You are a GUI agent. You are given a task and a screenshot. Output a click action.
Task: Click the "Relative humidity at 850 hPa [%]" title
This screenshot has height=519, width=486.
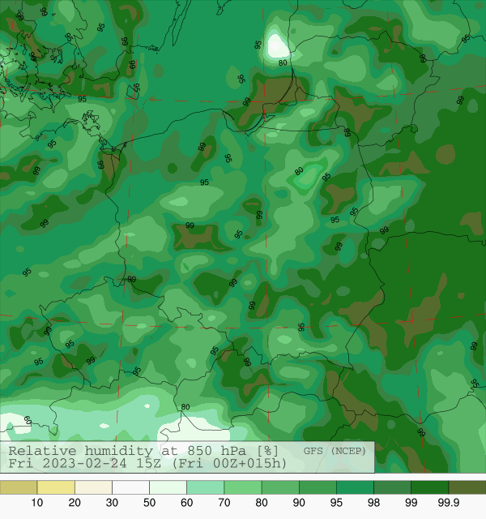tap(143, 451)
